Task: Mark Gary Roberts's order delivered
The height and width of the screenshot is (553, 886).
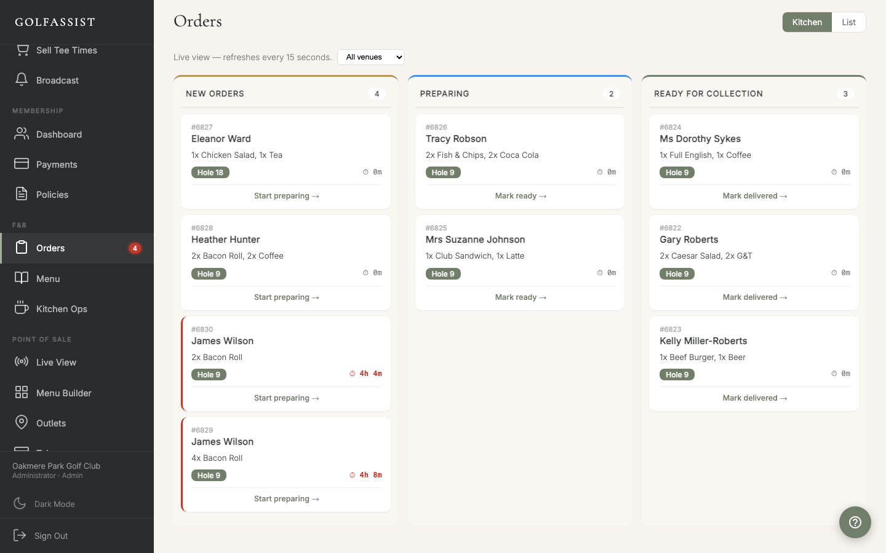Action: [x=754, y=297]
